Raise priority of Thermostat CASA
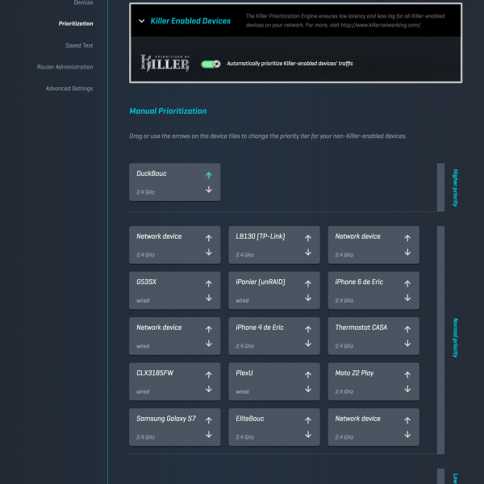The width and height of the screenshot is (484, 484). click(x=407, y=329)
